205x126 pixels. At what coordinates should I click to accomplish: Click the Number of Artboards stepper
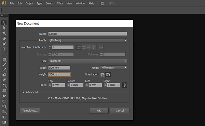pos(50,47)
